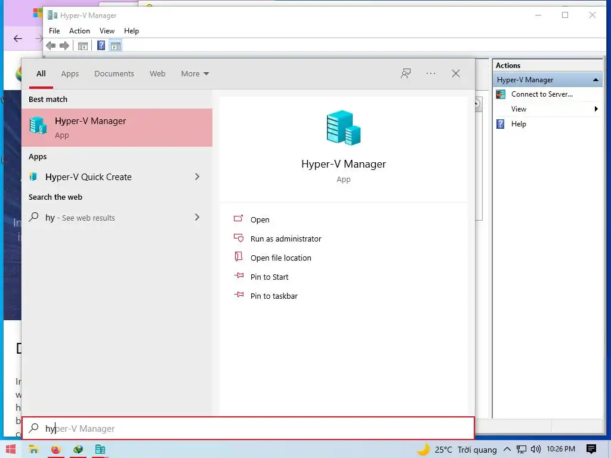The image size is (611, 458).
Task: Switch to the Documents search tab
Action: pos(114,73)
